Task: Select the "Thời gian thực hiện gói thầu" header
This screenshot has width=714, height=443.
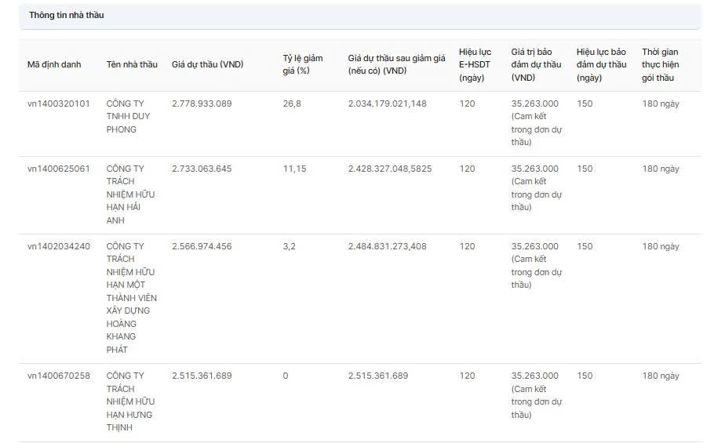Action: coord(660,64)
